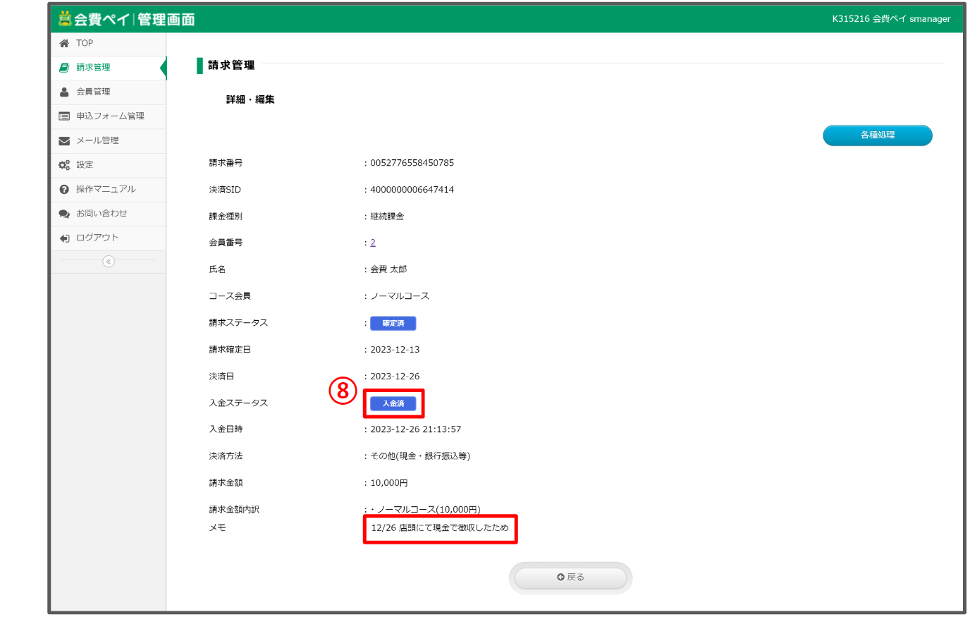Open member number 2 link
The height and width of the screenshot is (617, 970).
pyautogui.click(x=373, y=243)
